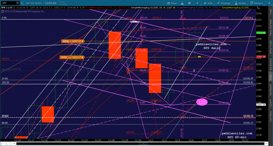Screen dimensions: 273x146
Task: Open the Live News side tab
Action: click(271, 117)
